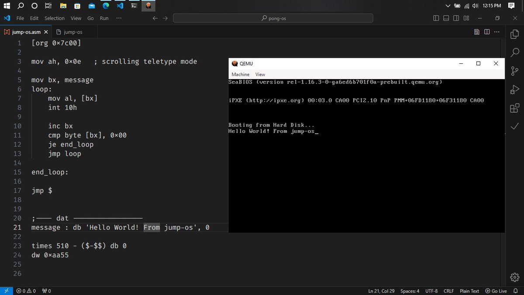Open the Testing view checkmark icon
Screen dimensions: 524x295
(x=514, y=126)
